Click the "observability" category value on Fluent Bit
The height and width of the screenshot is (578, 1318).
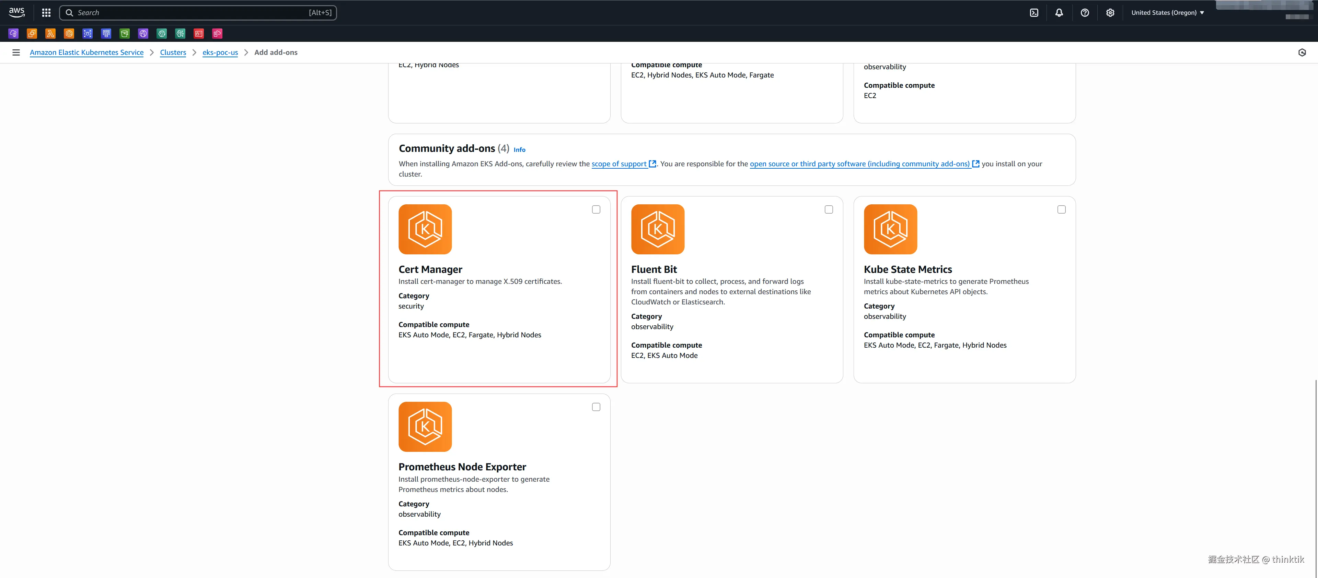(652, 327)
